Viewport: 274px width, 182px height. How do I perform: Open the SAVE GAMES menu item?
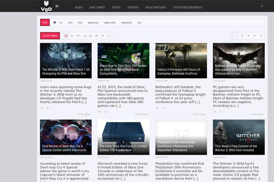(x=97, y=7)
